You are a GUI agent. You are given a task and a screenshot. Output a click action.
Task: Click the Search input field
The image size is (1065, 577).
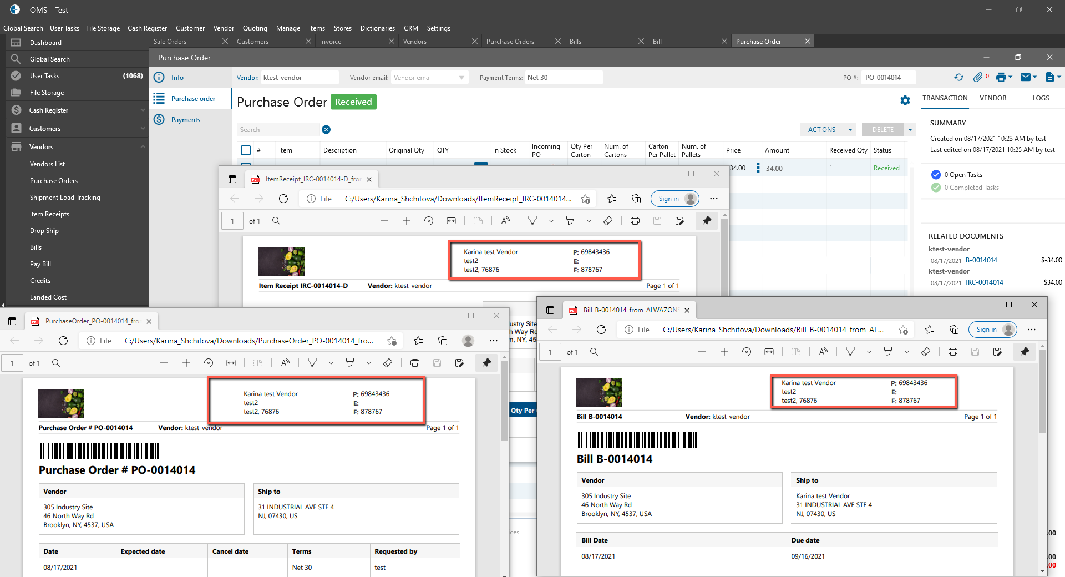(x=277, y=130)
